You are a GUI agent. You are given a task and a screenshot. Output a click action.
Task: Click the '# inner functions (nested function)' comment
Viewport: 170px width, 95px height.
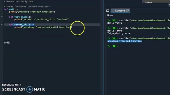[27, 7]
